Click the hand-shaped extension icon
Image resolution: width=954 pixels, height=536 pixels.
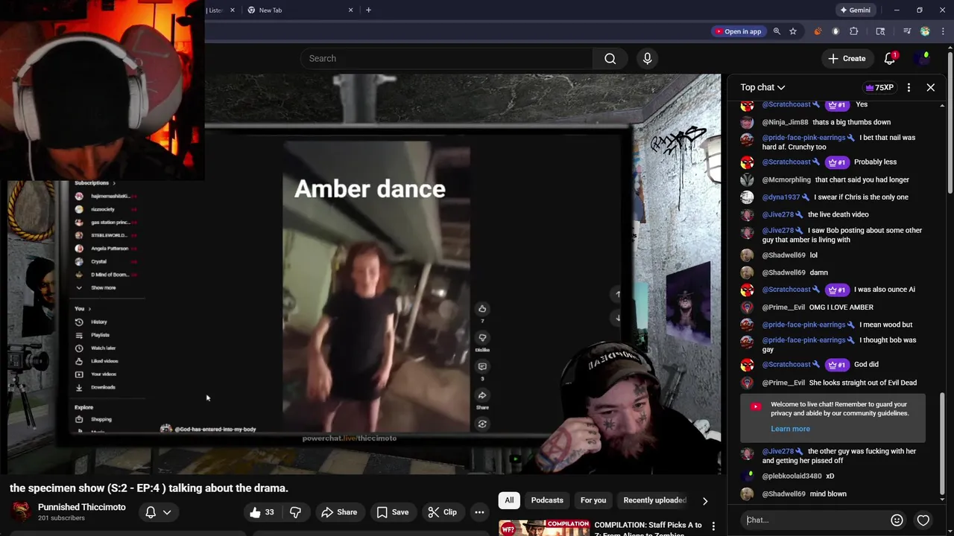pyautogui.click(x=835, y=31)
